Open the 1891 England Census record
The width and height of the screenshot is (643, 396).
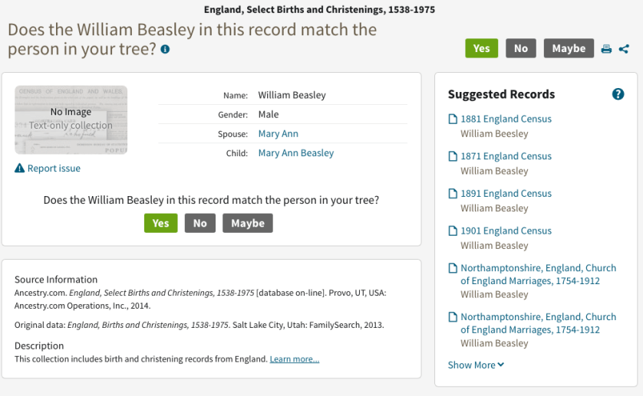pyautogui.click(x=506, y=194)
